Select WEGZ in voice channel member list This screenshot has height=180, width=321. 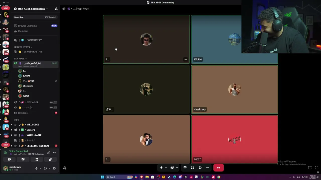(x=38, y=96)
